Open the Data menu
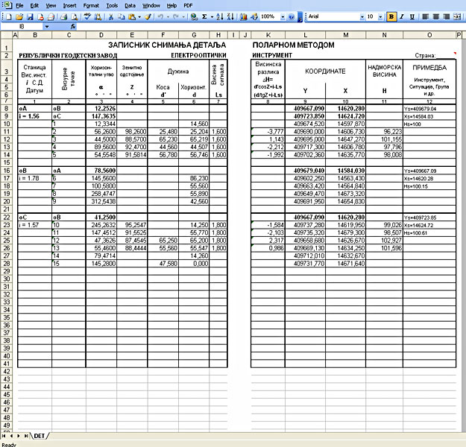The height and width of the screenshot is (447, 466). click(130, 4)
